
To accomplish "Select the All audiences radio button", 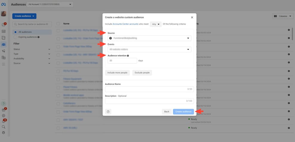I will coord(15,32).
